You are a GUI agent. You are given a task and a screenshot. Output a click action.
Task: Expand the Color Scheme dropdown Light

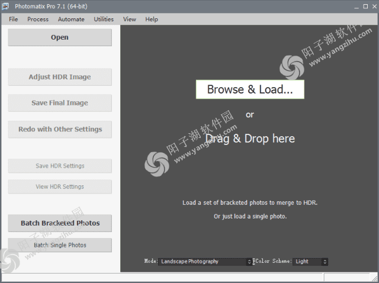click(x=310, y=262)
